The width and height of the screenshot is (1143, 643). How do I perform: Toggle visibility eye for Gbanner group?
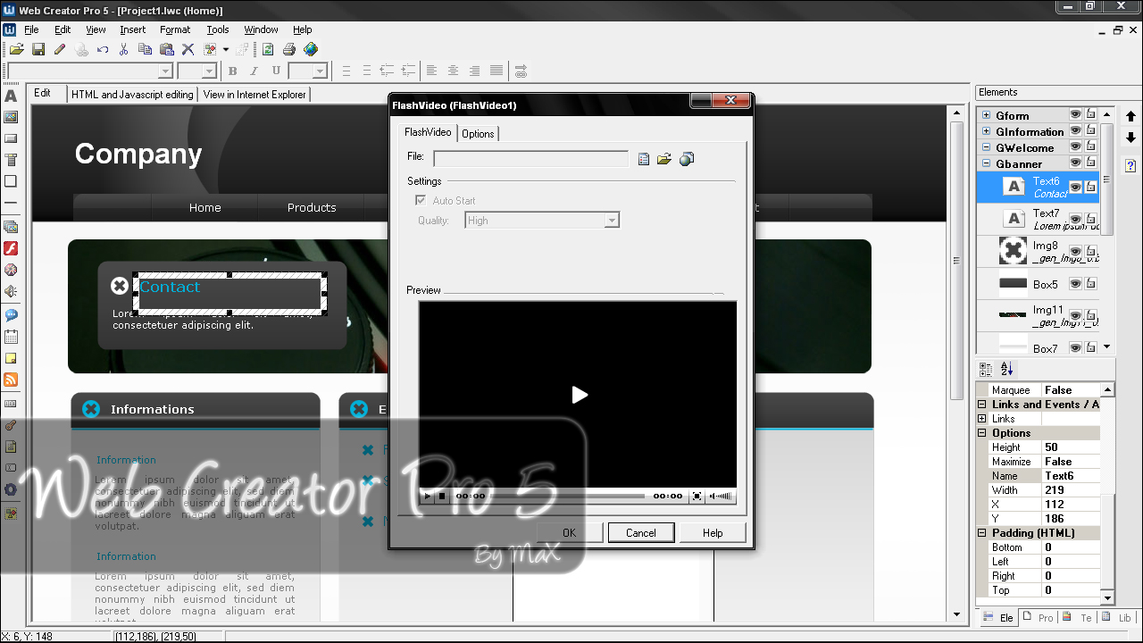[x=1076, y=163]
